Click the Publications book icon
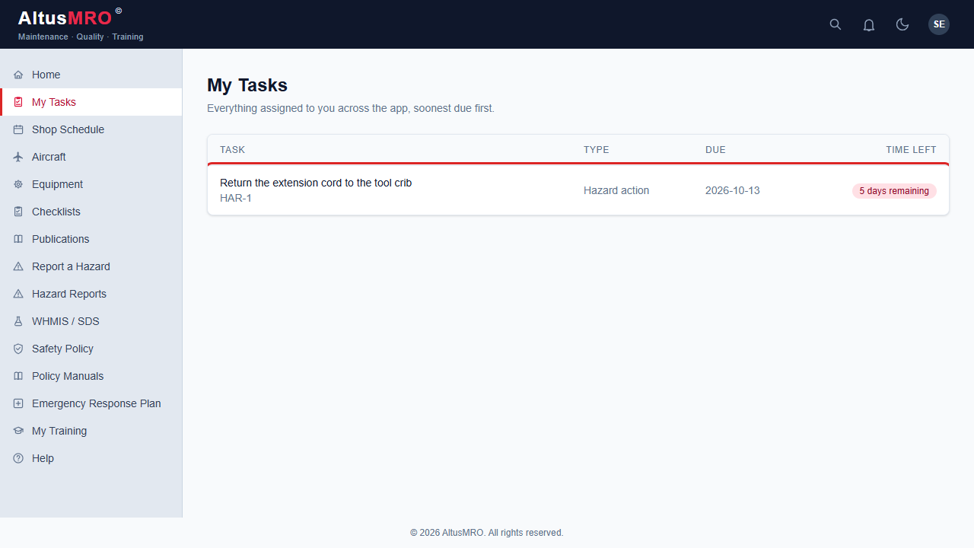This screenshot has height=548, width=974. [x=18, y=239]
